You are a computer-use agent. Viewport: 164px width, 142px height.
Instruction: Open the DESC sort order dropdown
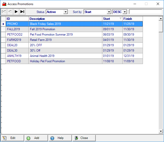click(124, 12)
